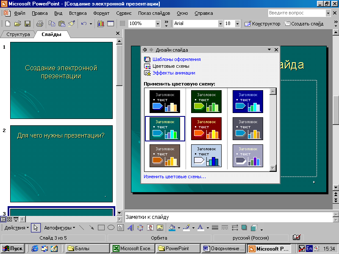Click the Open folder icon
Image resolution: width=339 pixels, height=254 pixels.
tap(17, 24)
